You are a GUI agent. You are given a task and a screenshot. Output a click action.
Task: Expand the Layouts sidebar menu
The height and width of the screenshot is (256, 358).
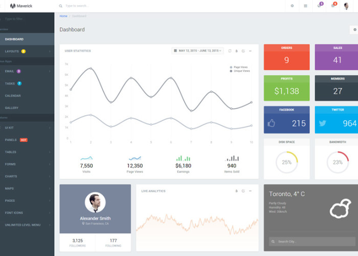[x=27, y=51]
